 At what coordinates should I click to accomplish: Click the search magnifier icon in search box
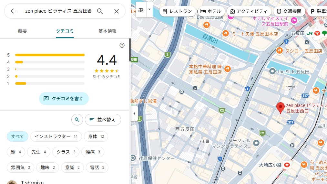(x=100, y=11)
